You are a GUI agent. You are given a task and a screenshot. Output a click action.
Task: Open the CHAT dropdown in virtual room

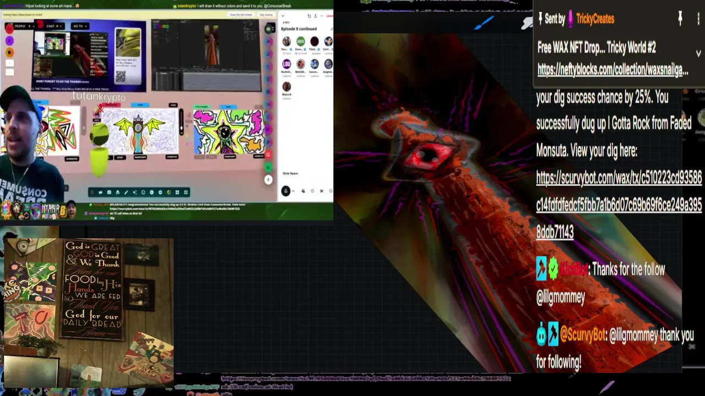coord(54,26)
